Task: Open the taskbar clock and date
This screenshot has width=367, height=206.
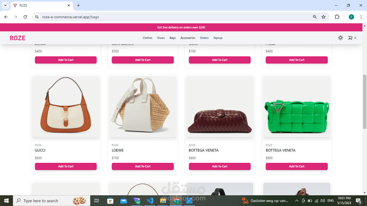Action: pyautogui.click(x=344, y=201)
